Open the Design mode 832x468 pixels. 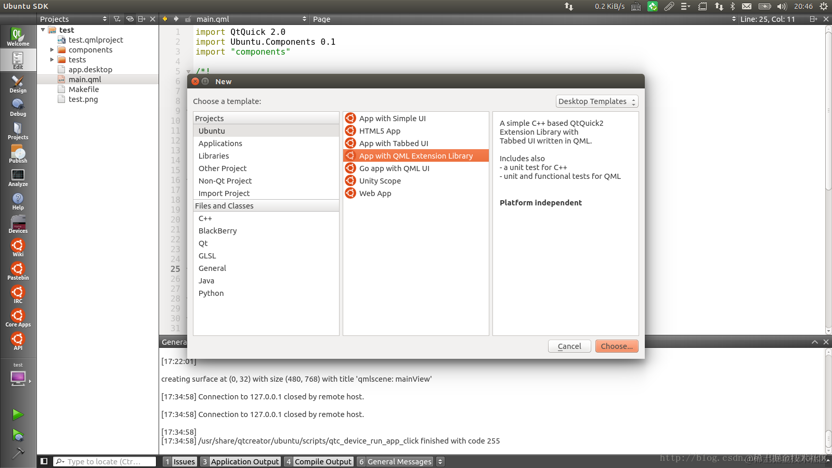pyautogui.click(x=18, y=84)
